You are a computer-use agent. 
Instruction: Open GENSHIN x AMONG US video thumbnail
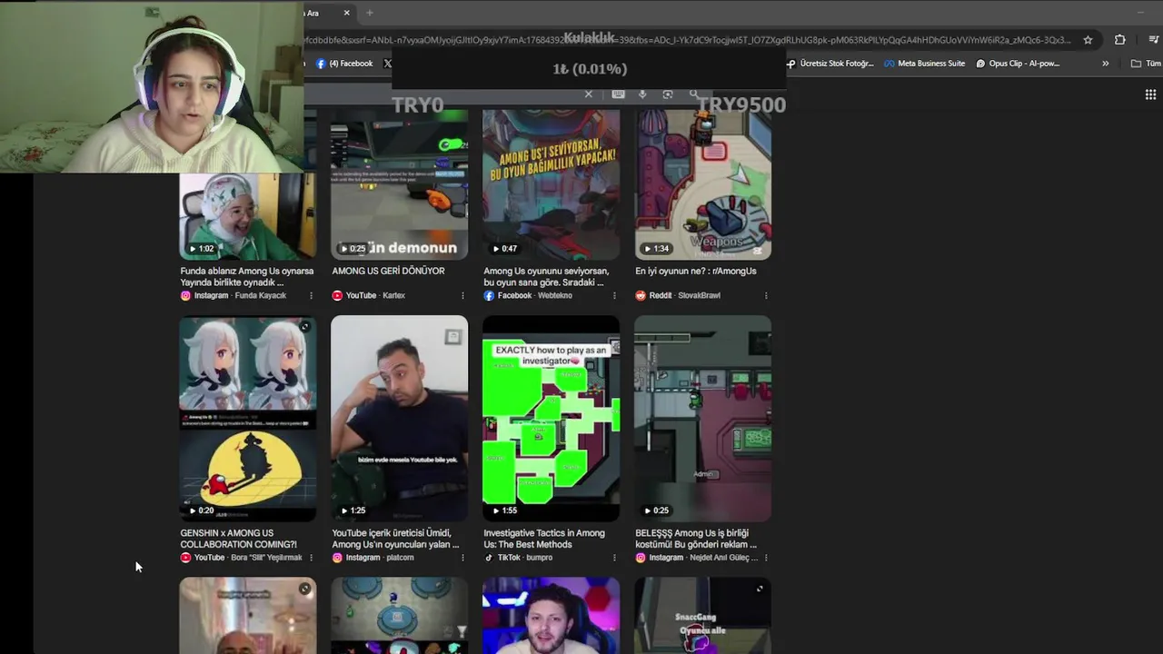[x=247, y=419]
